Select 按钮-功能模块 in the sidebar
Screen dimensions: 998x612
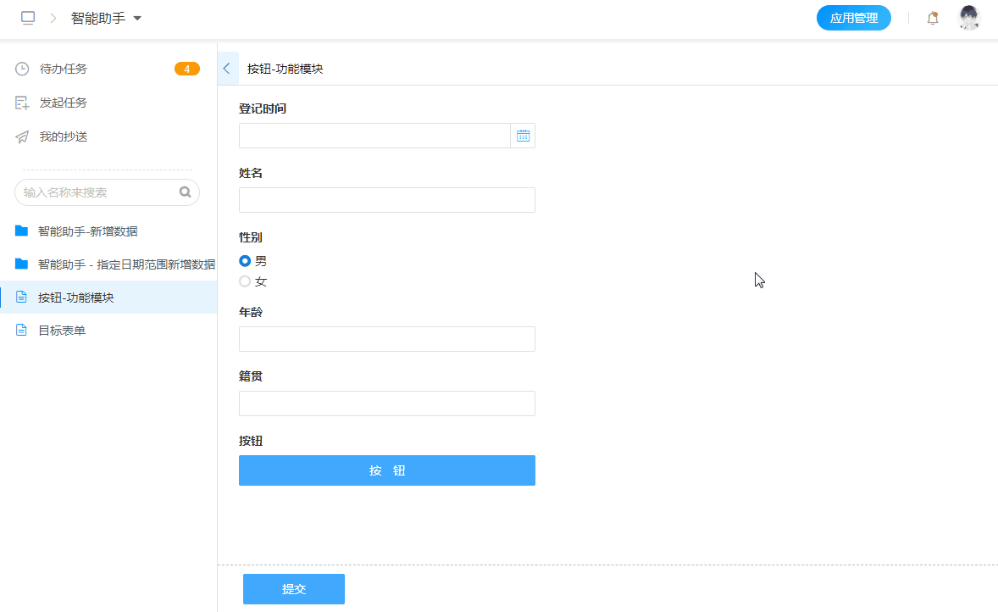(75, 298)
